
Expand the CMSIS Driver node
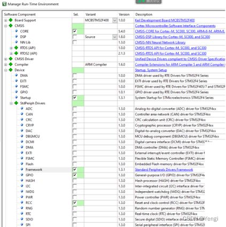click(x=6, y=59)
